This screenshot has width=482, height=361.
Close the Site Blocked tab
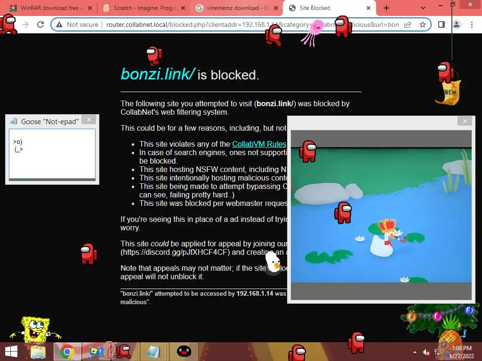369,8
